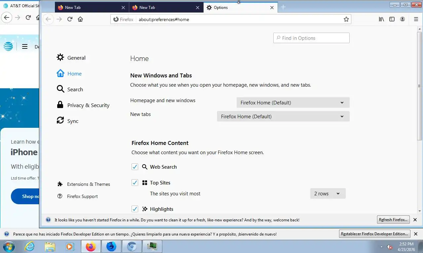The height and width of the screenshot is (253, 423).
Task: Open Windows Explorer folder on taskbar
Action: 50,246
